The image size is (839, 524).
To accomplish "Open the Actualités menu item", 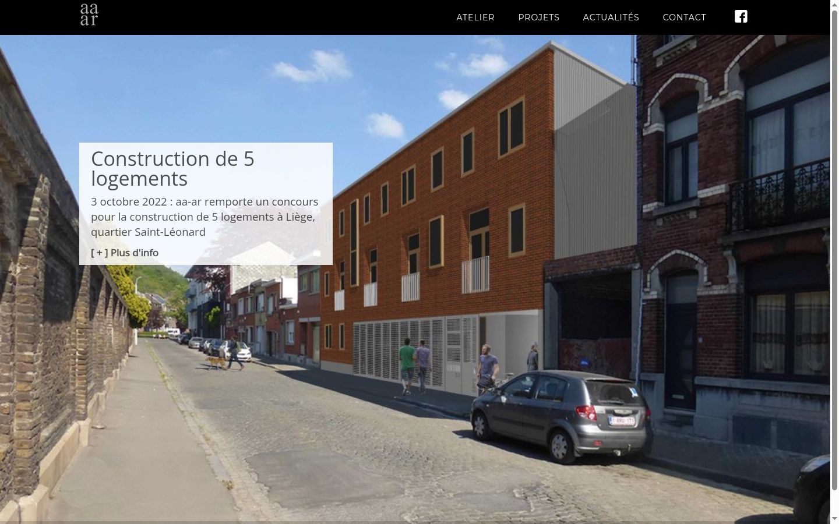I will coord(611,17).
